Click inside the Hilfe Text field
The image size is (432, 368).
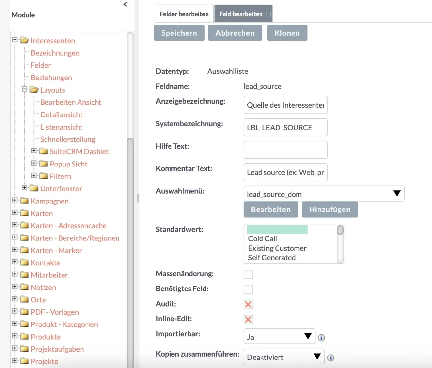pyautogui.click(x=285, y=149)
